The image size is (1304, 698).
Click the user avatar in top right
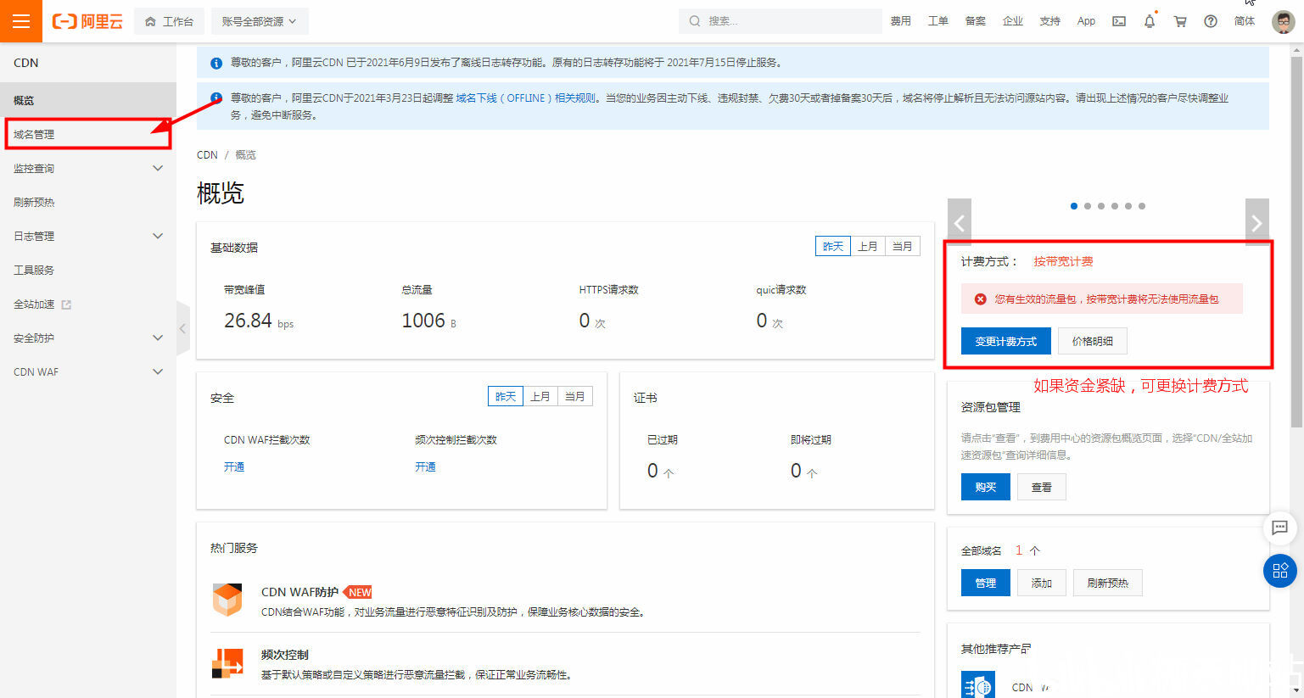tap(1282, 20)
